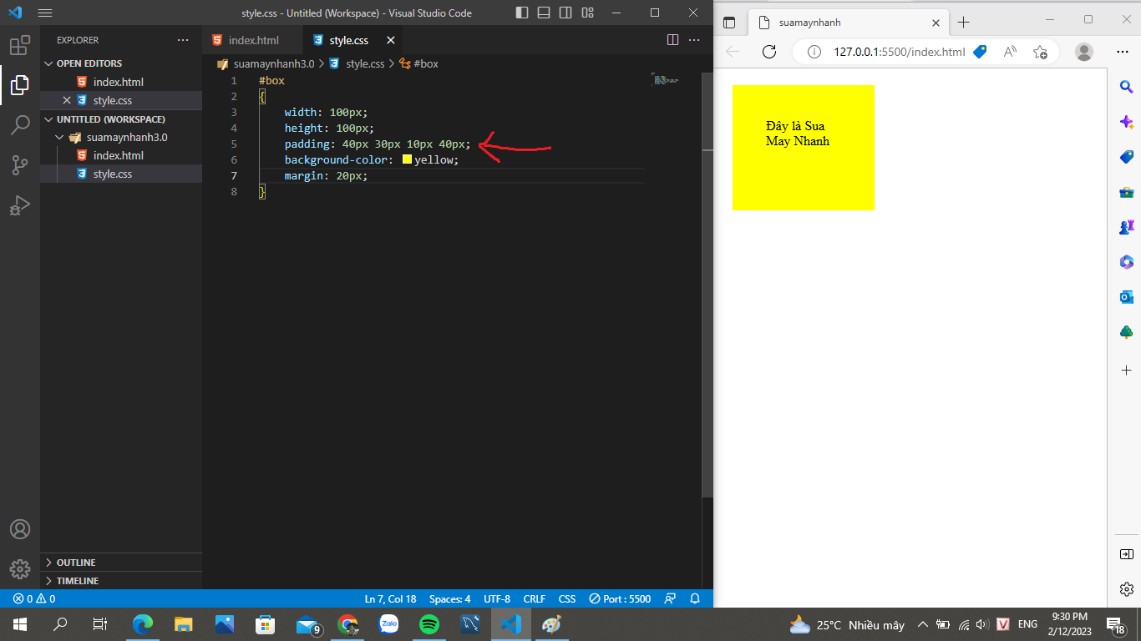Open the Manage gear in VS Code
Image resolution: width=1141 pixels, height=641 pixels.
pos(20,569)
